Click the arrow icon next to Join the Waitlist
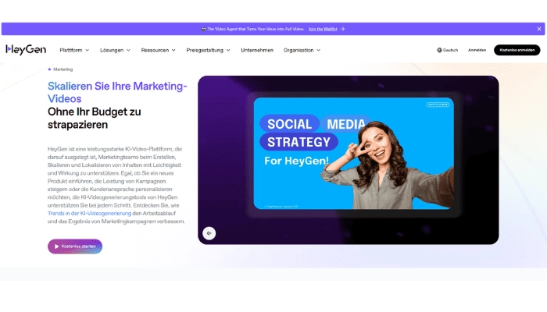 pyautogui.click(x=342, y=29)
